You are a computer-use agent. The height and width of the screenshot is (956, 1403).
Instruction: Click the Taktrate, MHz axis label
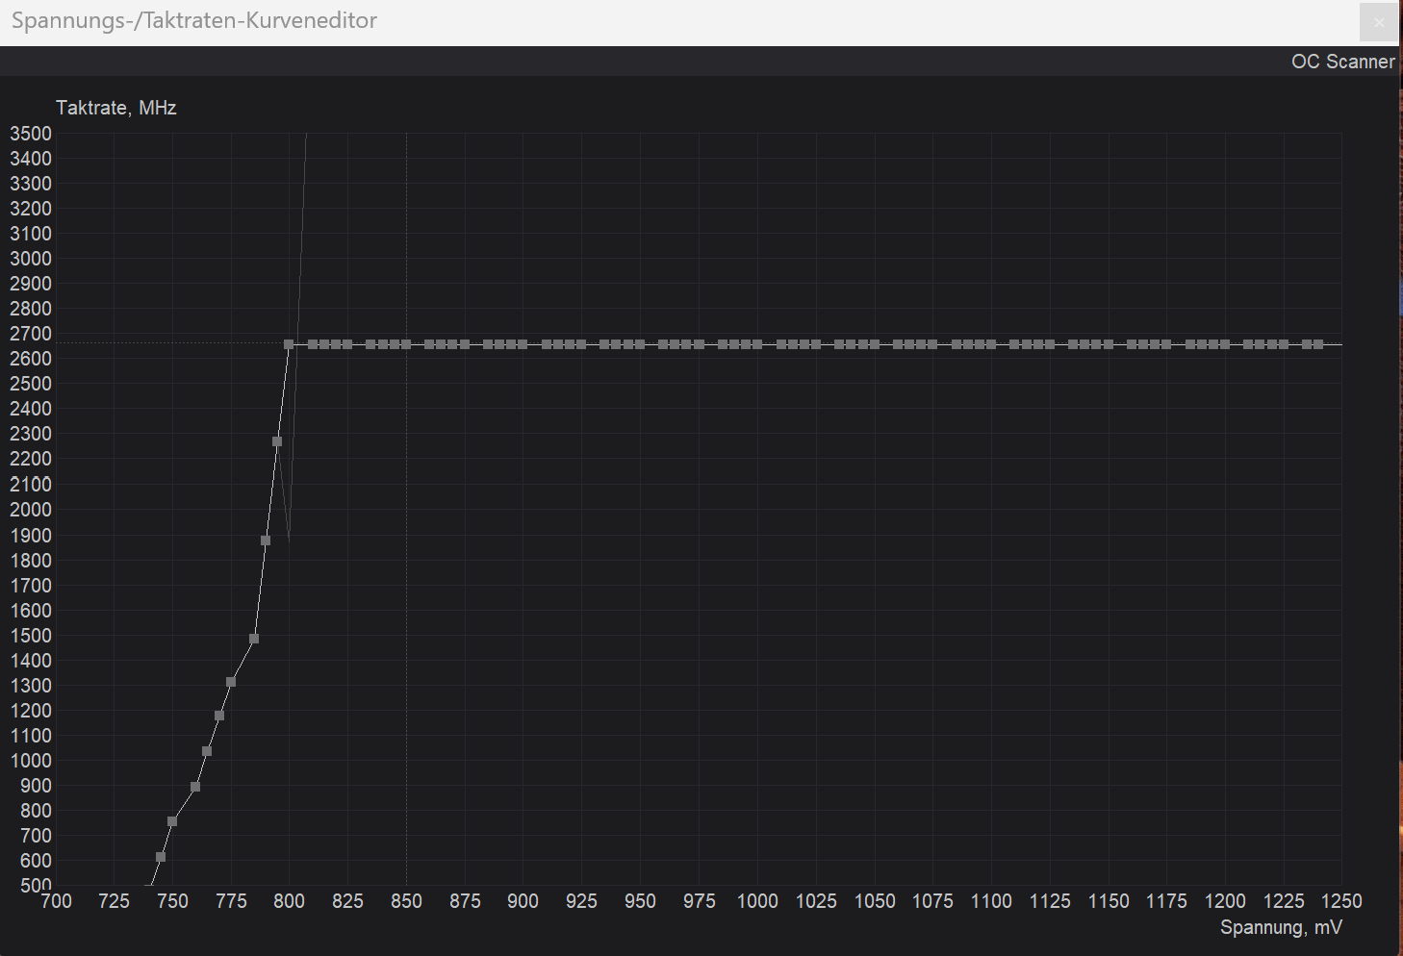pos(115,108)
